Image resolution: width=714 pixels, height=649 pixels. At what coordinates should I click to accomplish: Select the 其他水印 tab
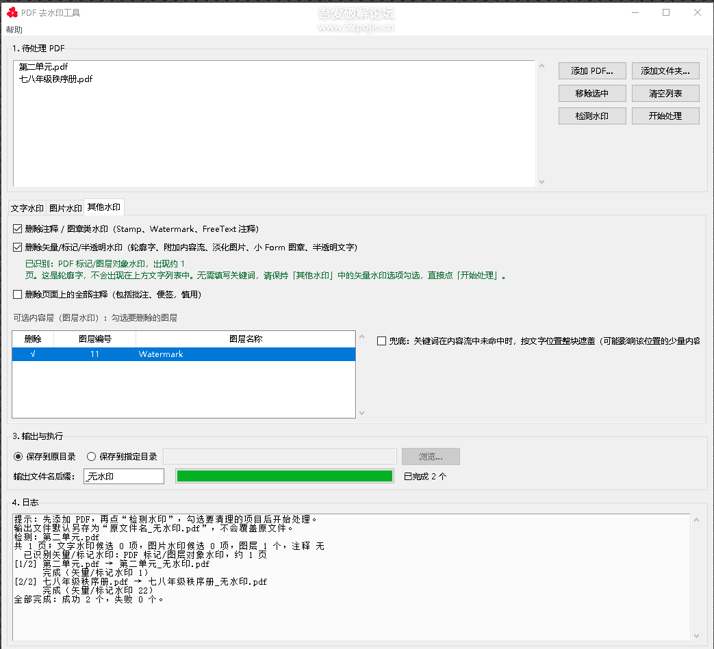pyautogui.click(x=104, y=207)
